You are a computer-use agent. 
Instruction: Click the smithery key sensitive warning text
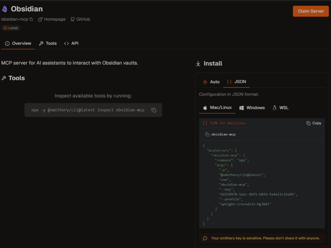pyautogui.click(x=265, y=238)
